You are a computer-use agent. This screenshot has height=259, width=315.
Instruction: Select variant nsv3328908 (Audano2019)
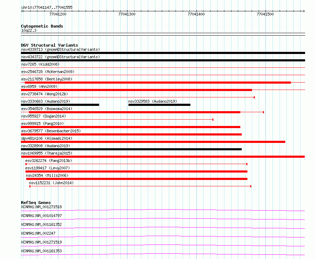[46, 146]
